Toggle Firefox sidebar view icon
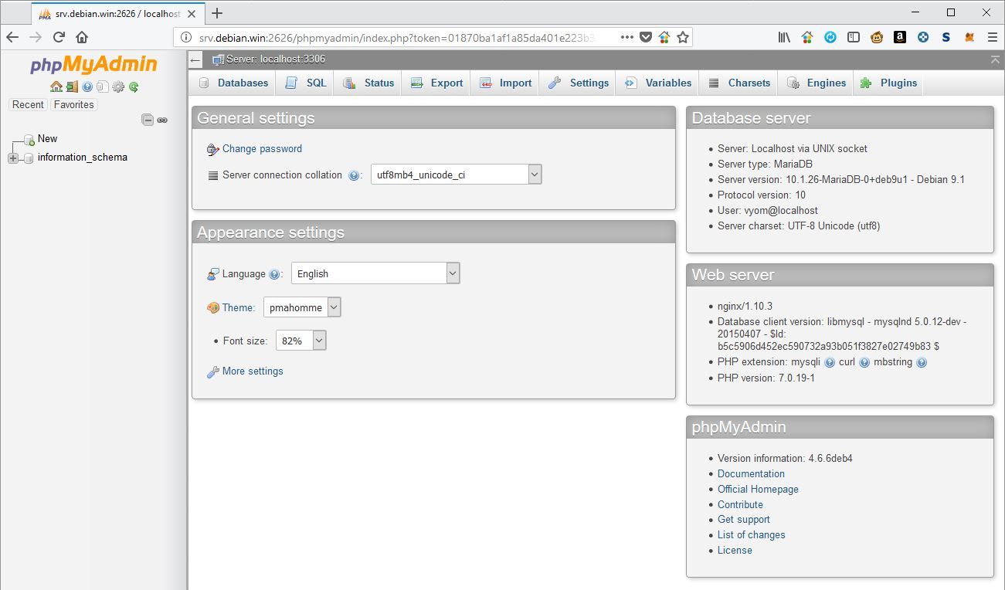 (x=854, y=37)
